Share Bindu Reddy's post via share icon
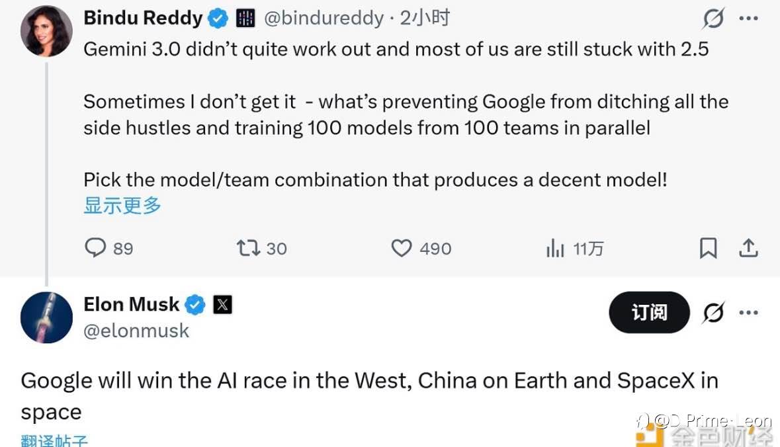 click(748, 248)
